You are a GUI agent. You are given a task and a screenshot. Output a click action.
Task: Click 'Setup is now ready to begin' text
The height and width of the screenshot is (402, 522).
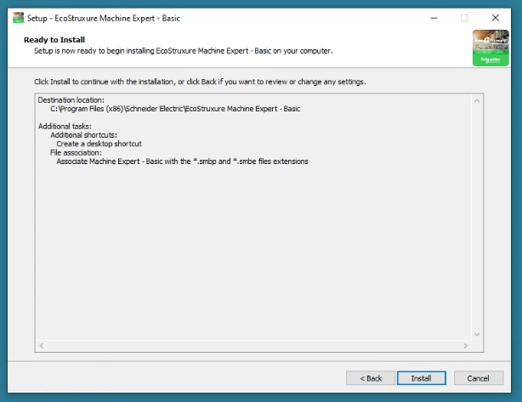[x=183, y=51]
